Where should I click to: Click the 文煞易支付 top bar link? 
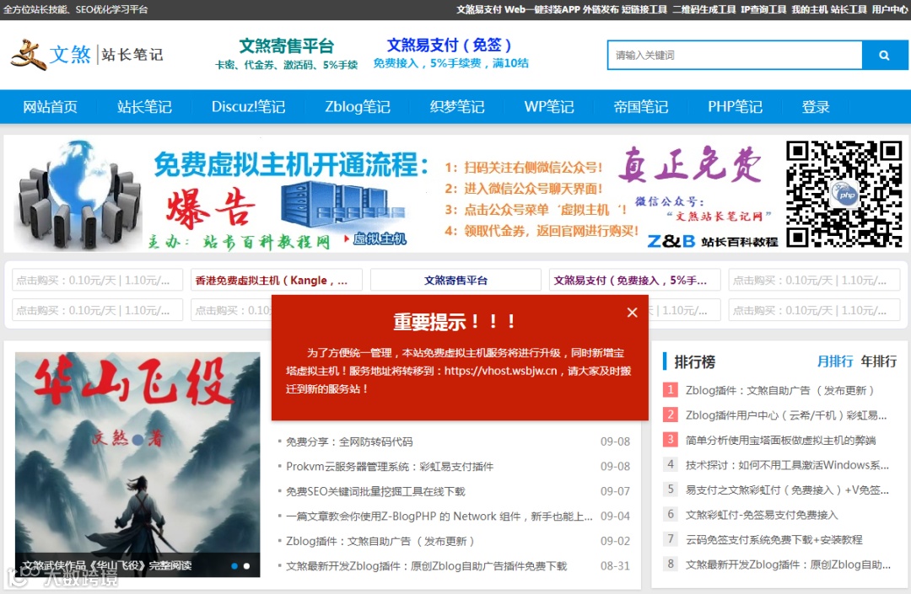click(479, 9)
